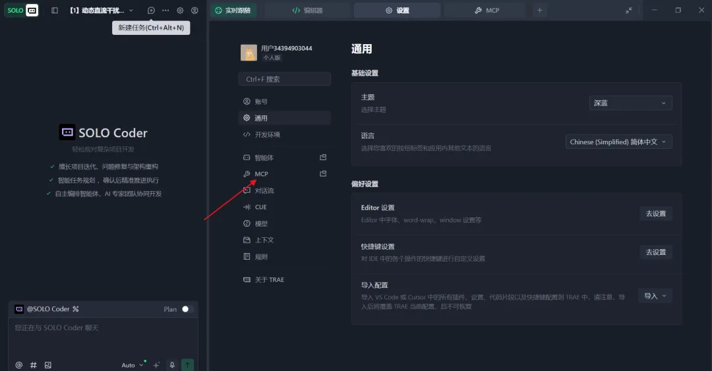
Task: Expand the task title dropdown chevron
Action: point(131,11)
